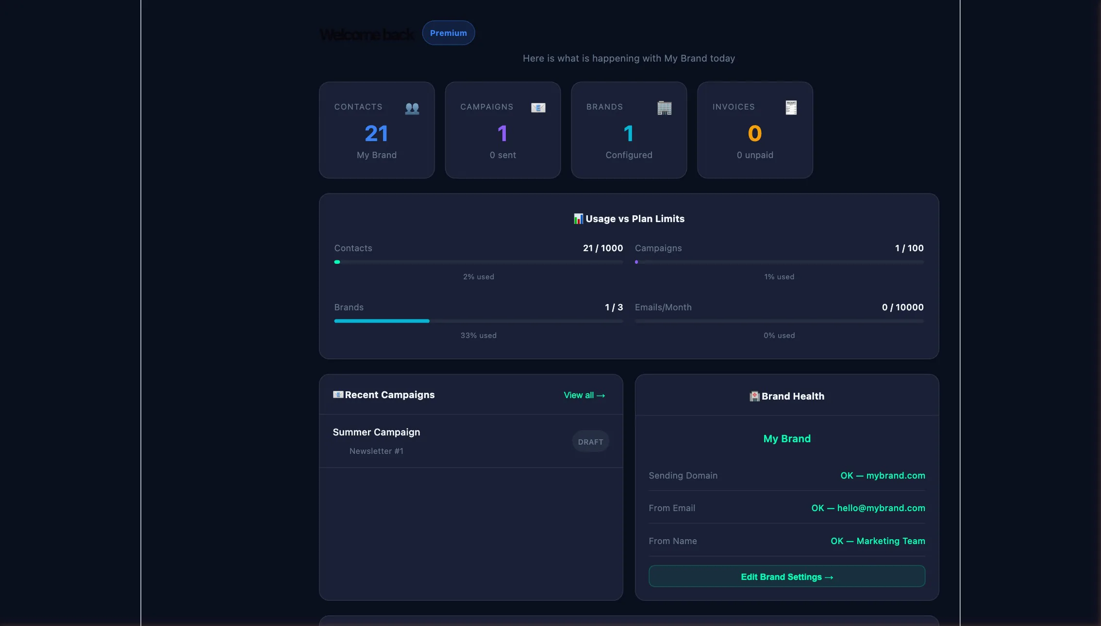The width and height of the screenshot is (1101, 626).
Task: Click the invoices receipt icon
Action: point(791,108)
